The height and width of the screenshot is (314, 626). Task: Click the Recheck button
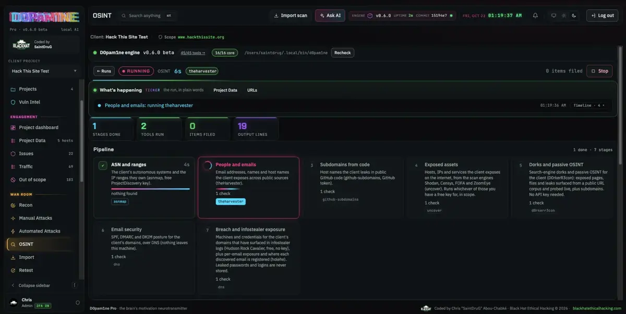343,53
